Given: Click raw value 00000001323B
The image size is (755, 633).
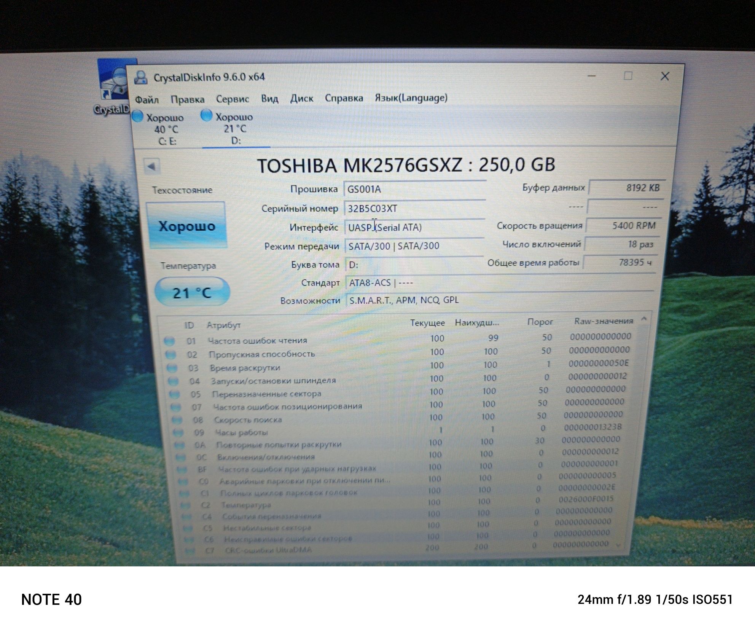Looking at the screenshot, I should point(593,427).
